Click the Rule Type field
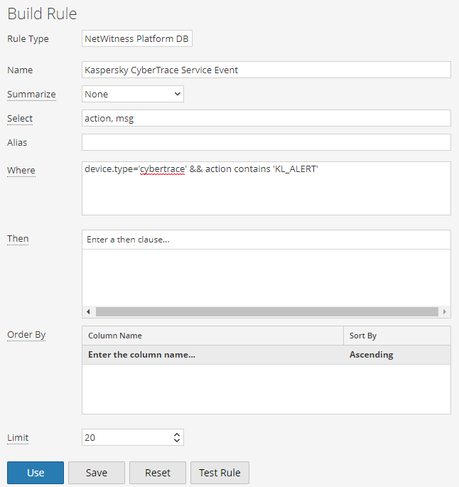The height and width of the screenshot is (487, 459). 137,38
